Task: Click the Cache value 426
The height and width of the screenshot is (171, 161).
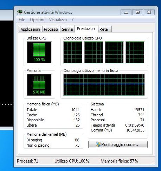Action: point(77,115)
